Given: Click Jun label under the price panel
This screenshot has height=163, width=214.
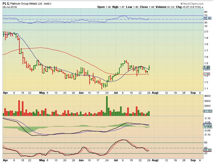Looking at the screenshot, I should coord(81,93).
